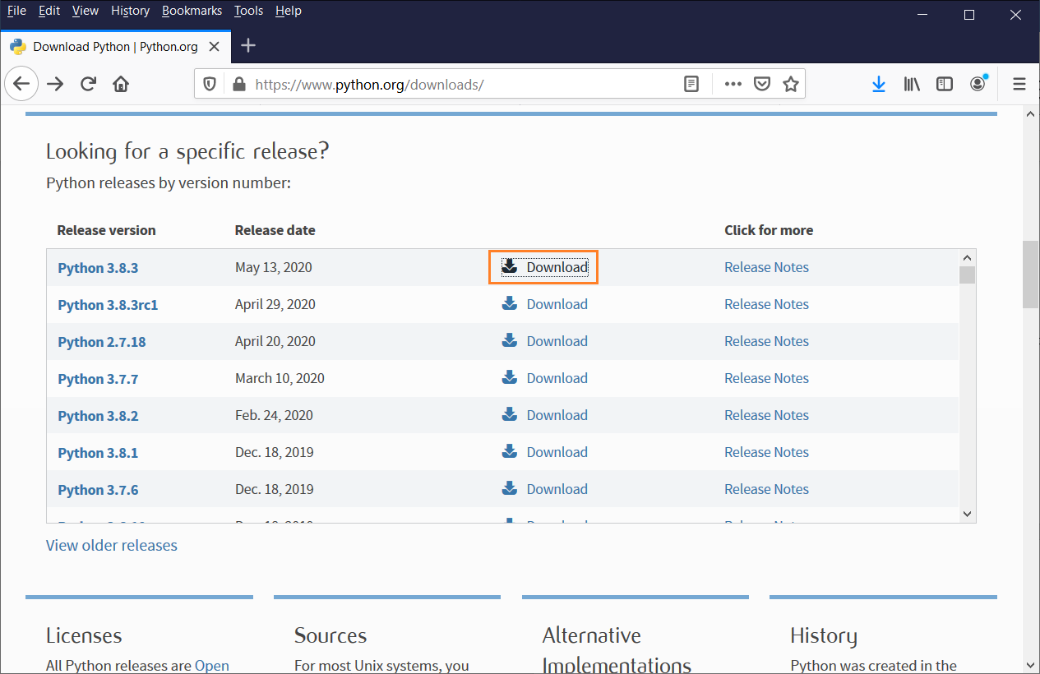The image size is (1040, 674).
Task: View Release Notes for Python 3.7.7
Action: [766, 378]
